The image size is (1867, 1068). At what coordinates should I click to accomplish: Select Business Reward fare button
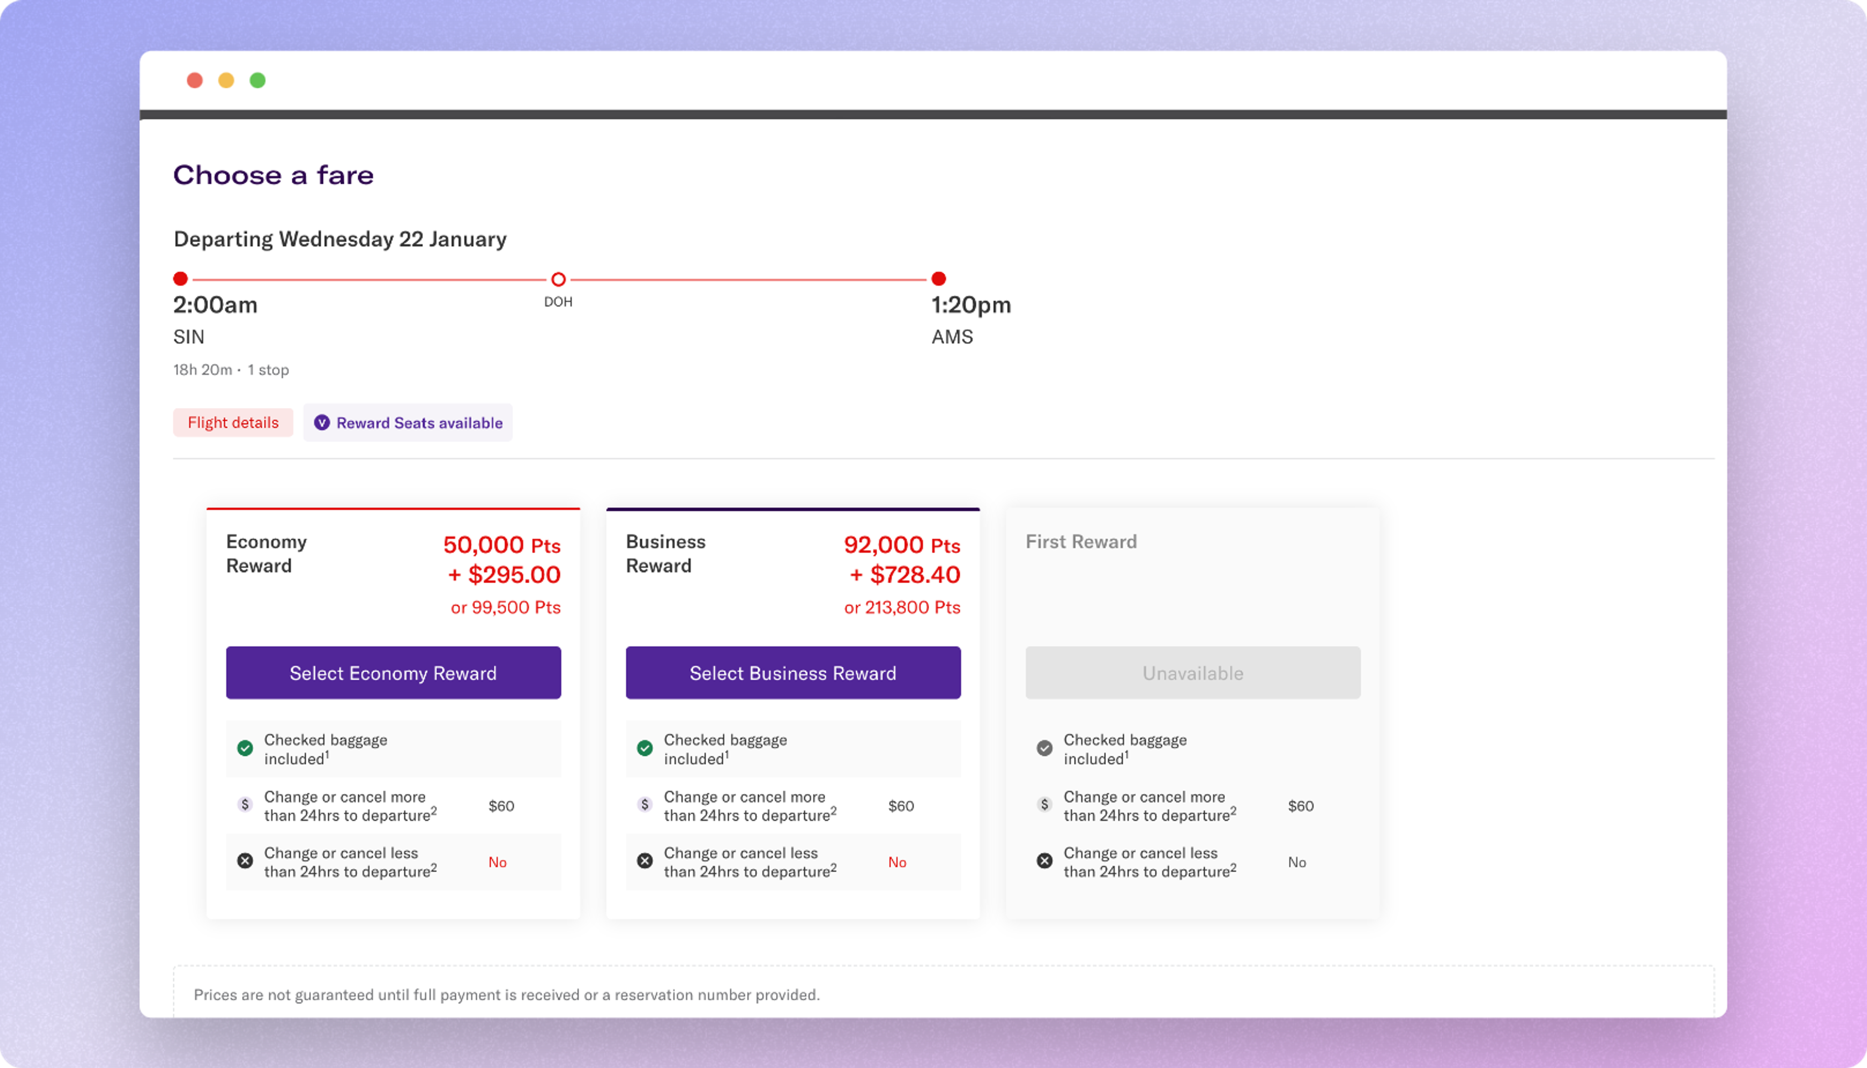793,673
